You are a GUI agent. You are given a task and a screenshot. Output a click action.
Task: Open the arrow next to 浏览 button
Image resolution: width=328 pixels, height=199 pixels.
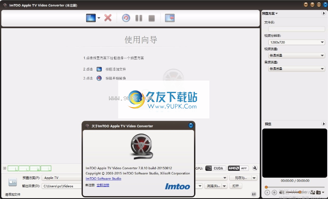[x=224, y=186]
